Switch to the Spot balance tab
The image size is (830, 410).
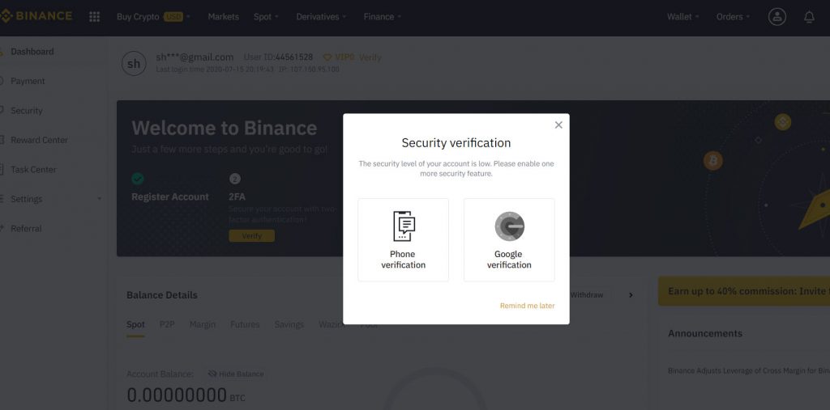(x=135, y=324)
